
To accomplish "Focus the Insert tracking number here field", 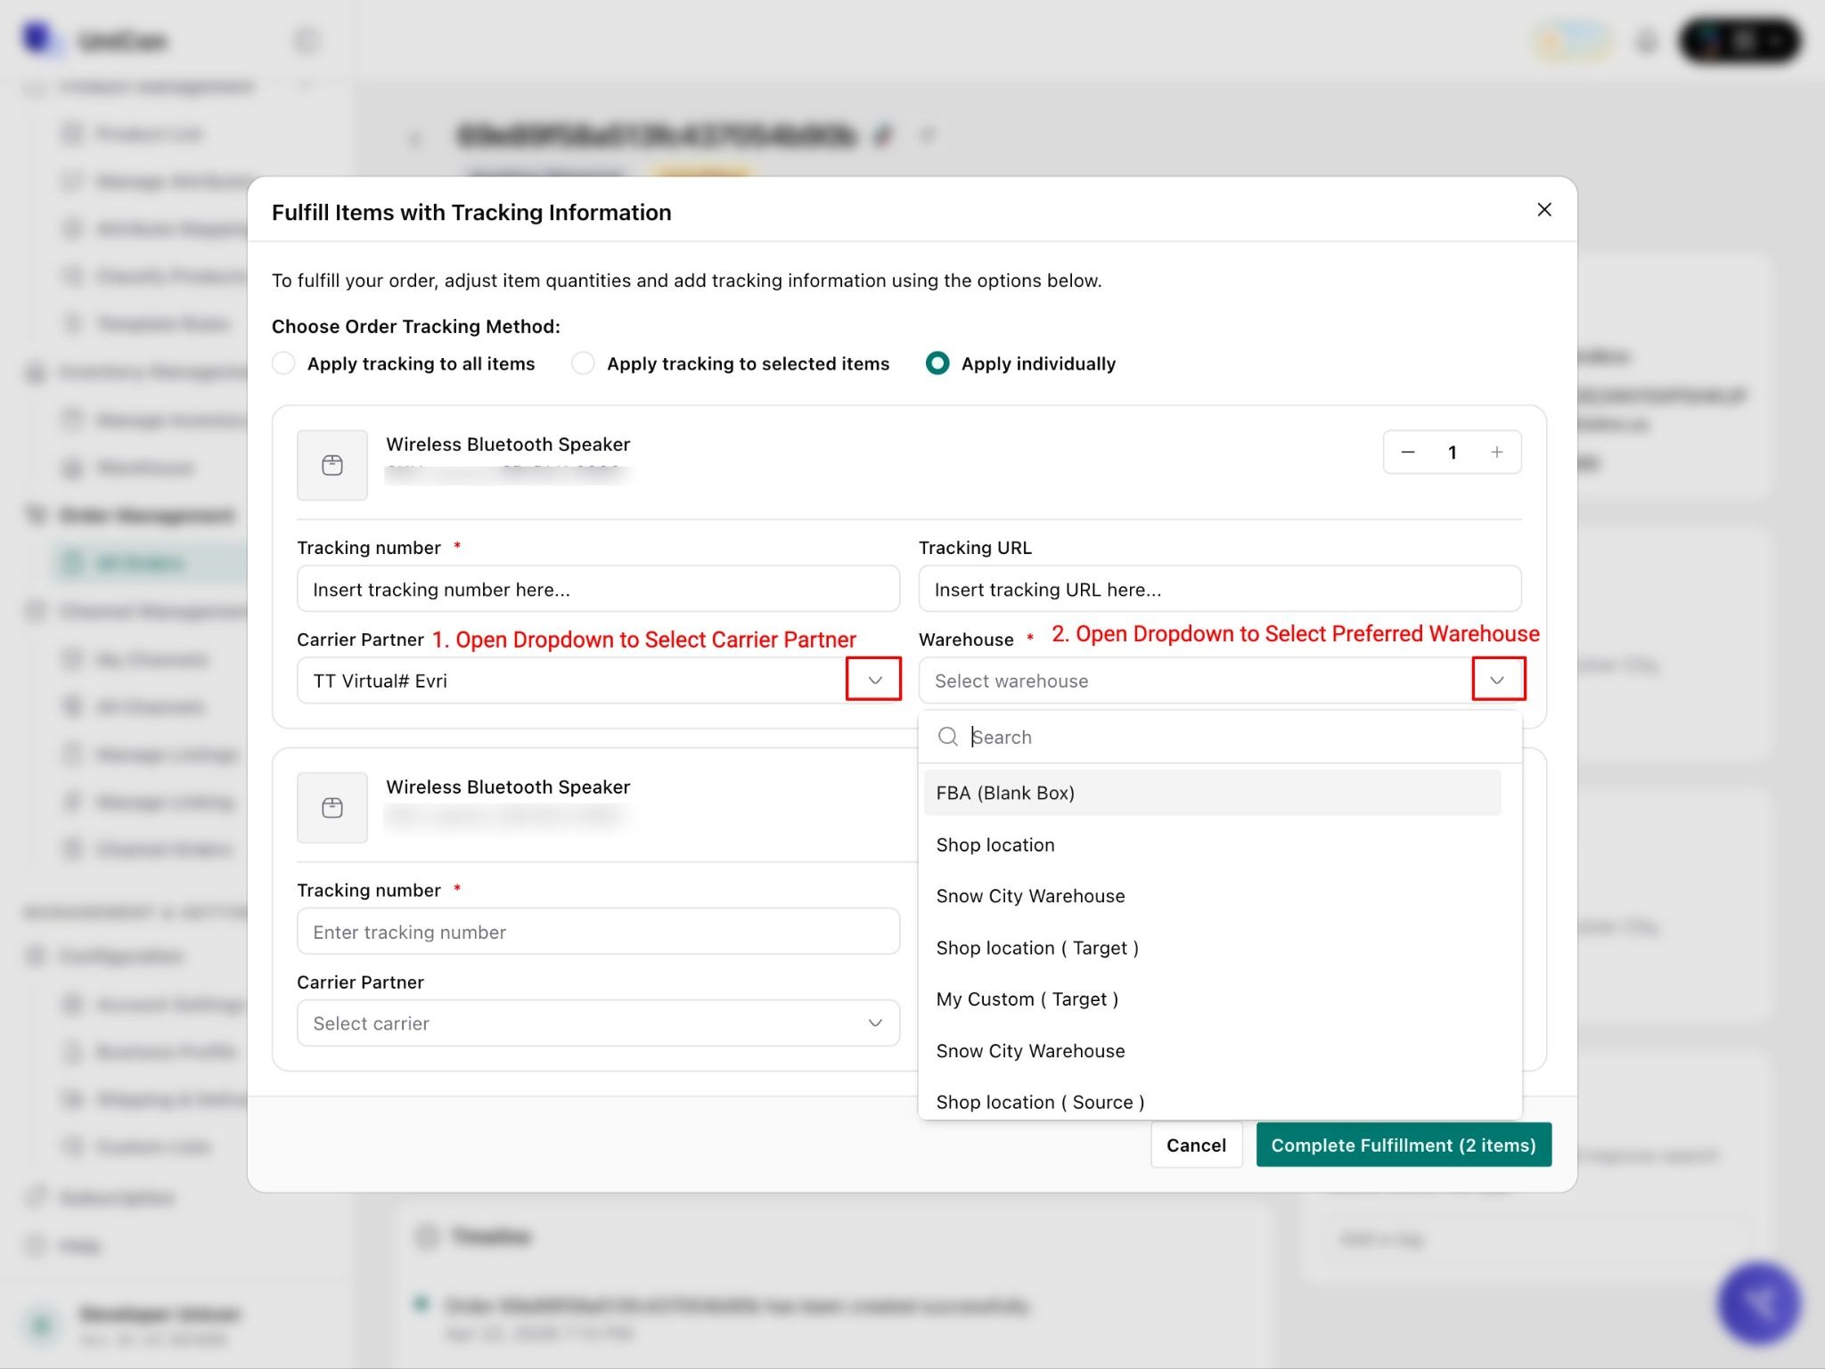I will coord(598,589).
